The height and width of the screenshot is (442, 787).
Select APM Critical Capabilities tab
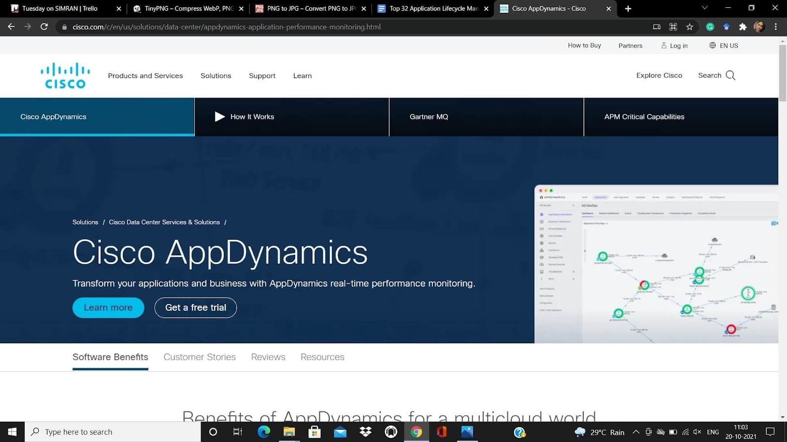pos(681,116)
